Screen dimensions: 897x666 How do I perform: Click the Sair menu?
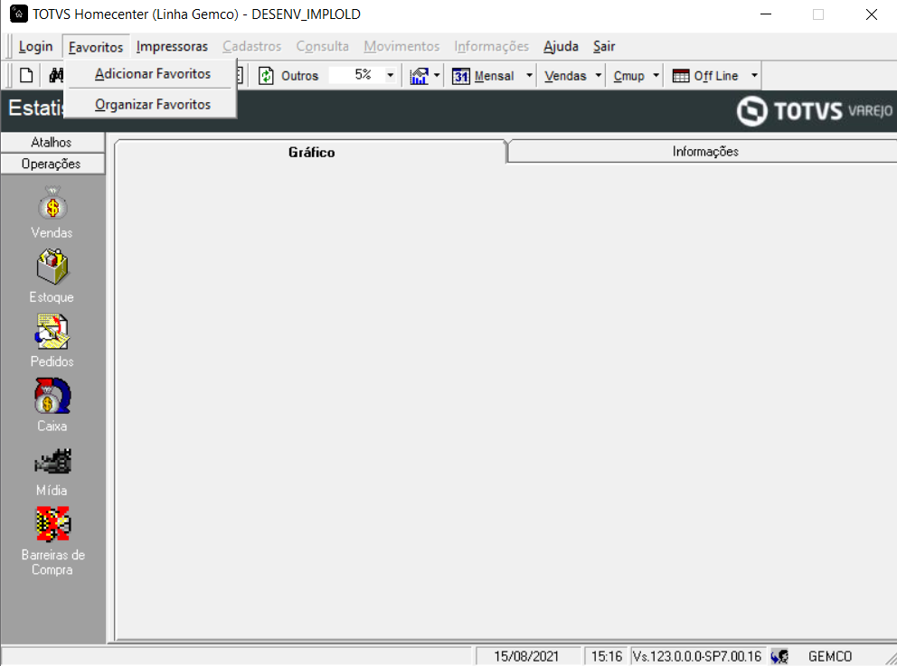[x=604, y=46]
